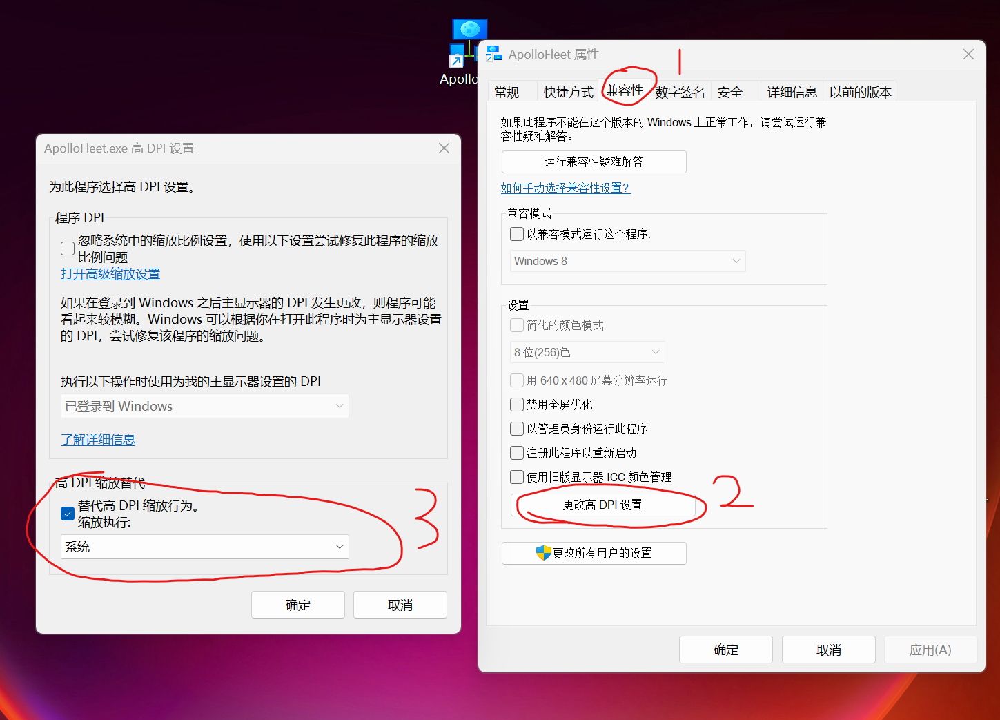Click 取消 in the 属性 window

pyautogui.click(x=828, y=650)
